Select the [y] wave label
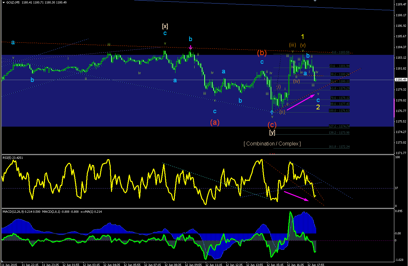This screenshot has width=408, height=266. 272,132
